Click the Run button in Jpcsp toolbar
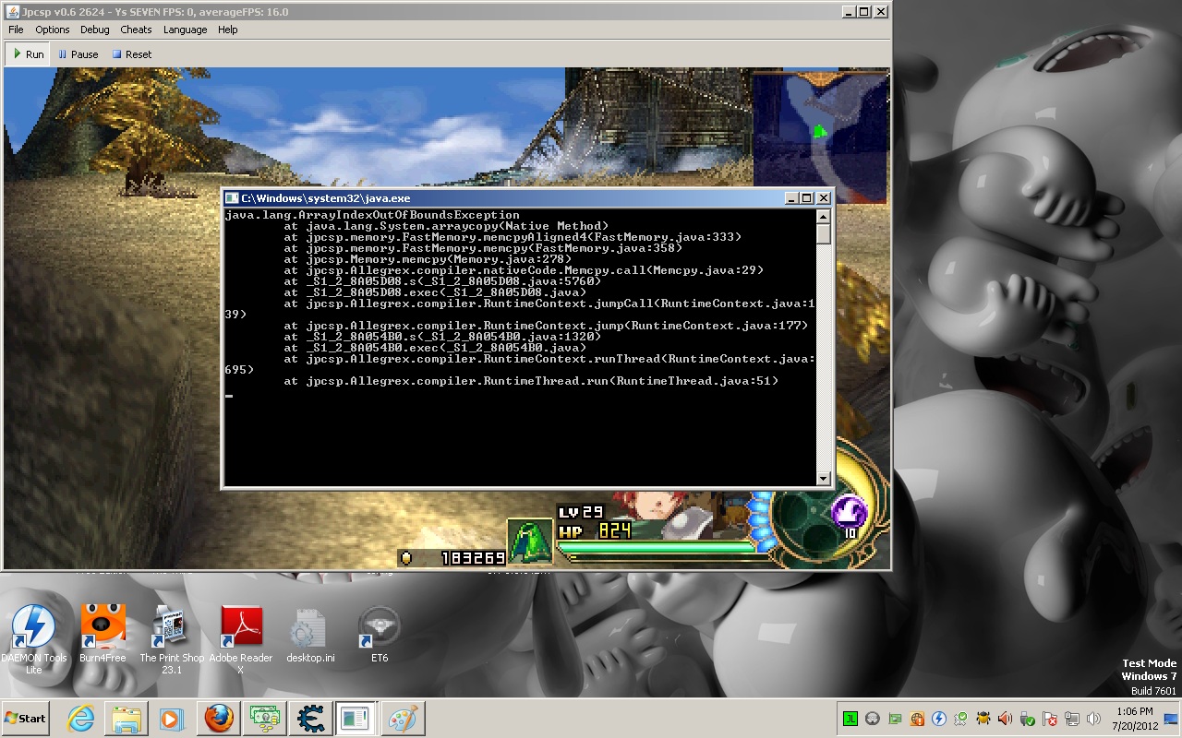The width and height of the screenshot is (1182, 738). tap(28, 54)
